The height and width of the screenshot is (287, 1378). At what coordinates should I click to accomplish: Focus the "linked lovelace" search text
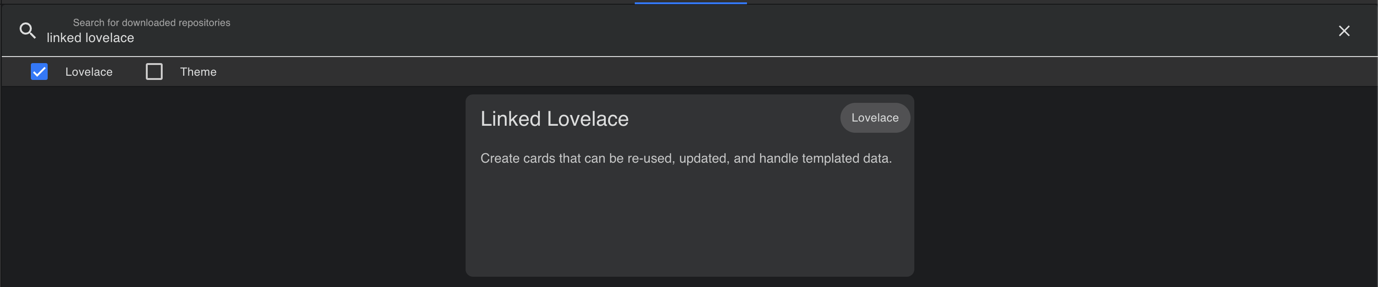(x=90, y=38)
